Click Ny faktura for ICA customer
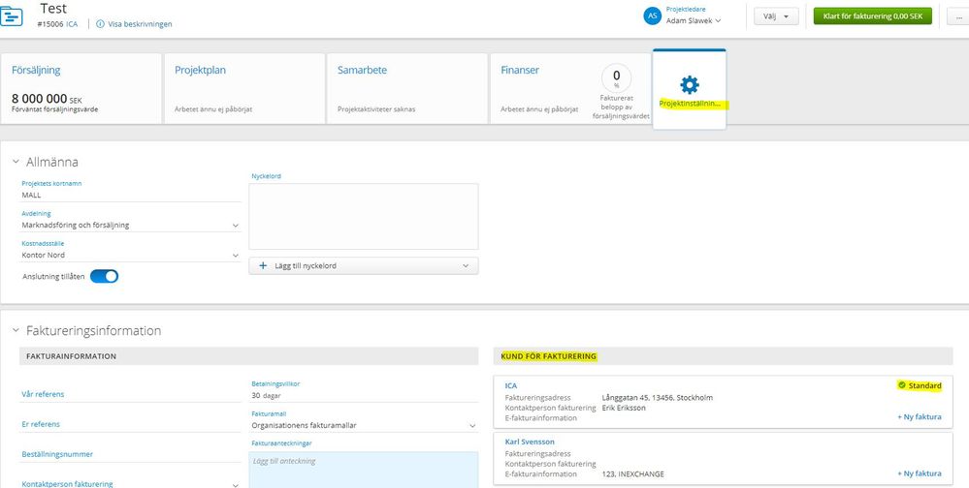 click(920, 417)
